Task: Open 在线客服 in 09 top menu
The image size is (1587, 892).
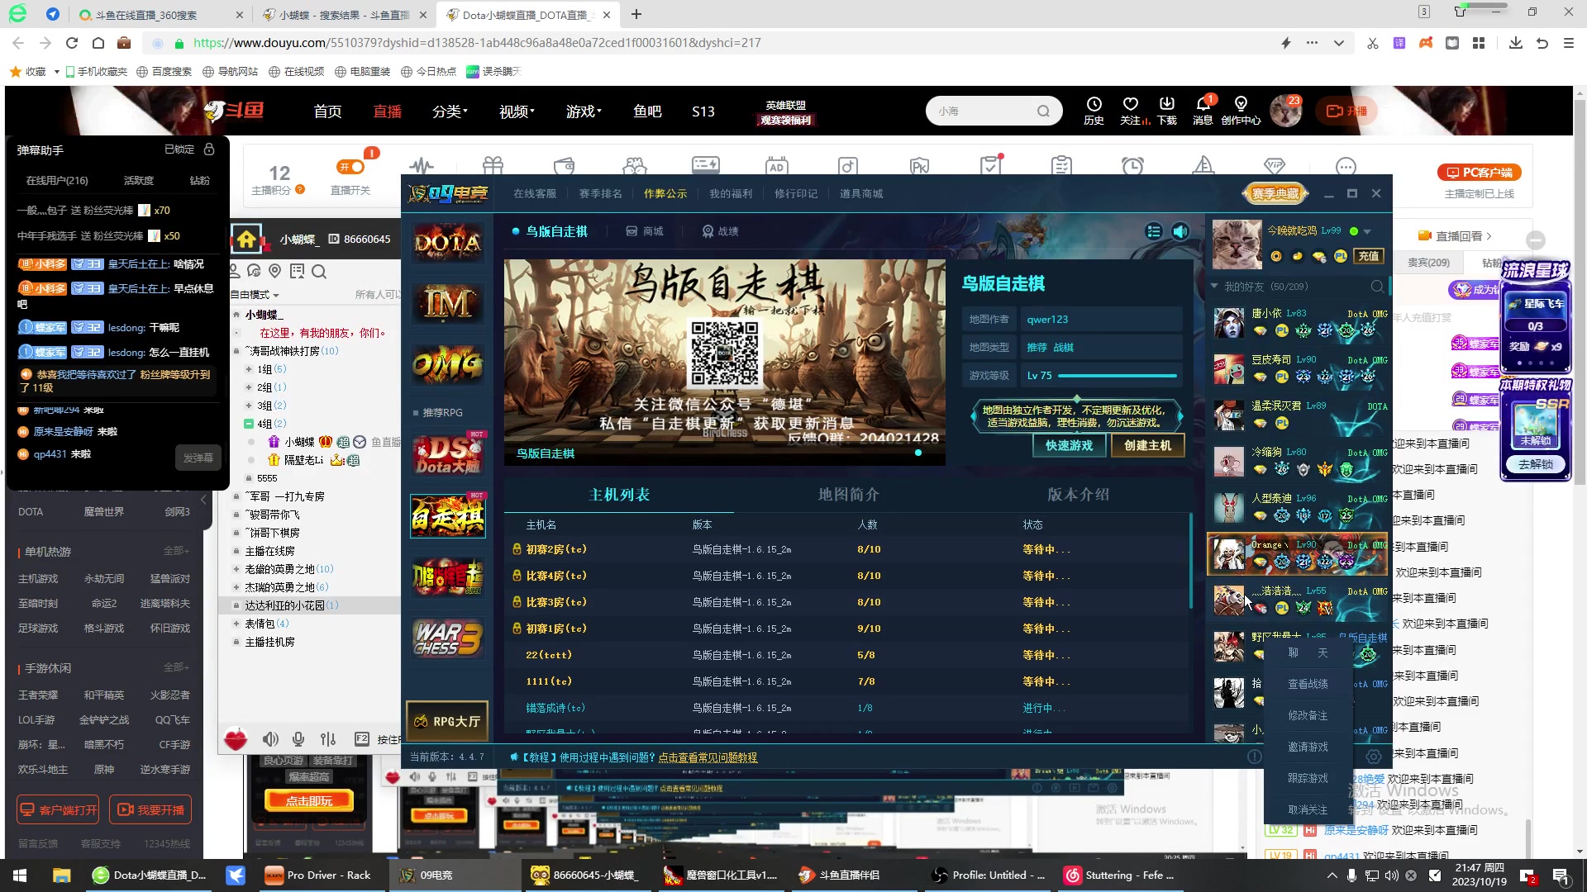Action: 535,193
